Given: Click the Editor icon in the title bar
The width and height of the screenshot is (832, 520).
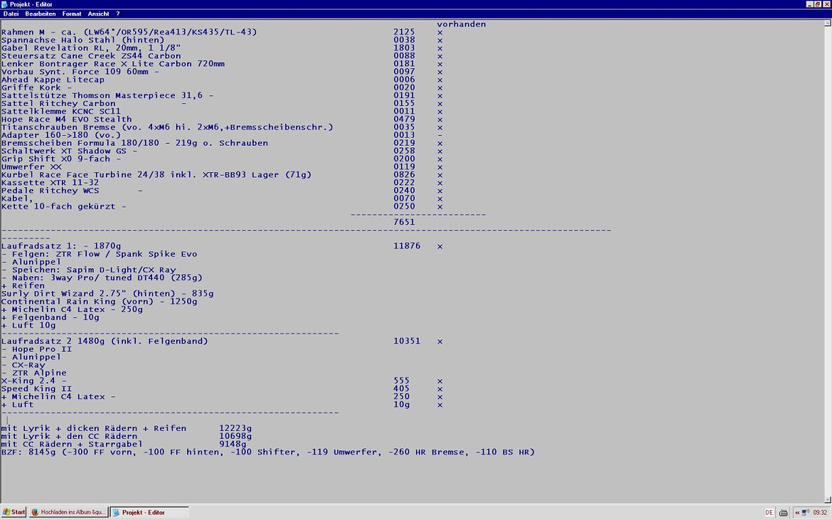Looking at the screenshot, I should [x=4, y=4].
